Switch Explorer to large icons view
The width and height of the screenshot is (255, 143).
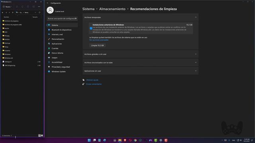point(42,135)
